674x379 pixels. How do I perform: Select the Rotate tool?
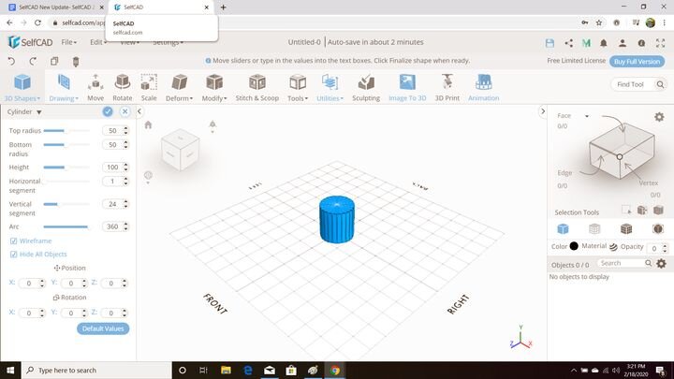(x=123, y=87)
